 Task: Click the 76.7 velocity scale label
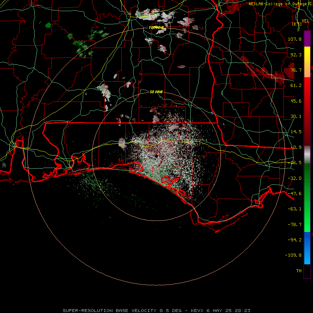coord(296,70)
